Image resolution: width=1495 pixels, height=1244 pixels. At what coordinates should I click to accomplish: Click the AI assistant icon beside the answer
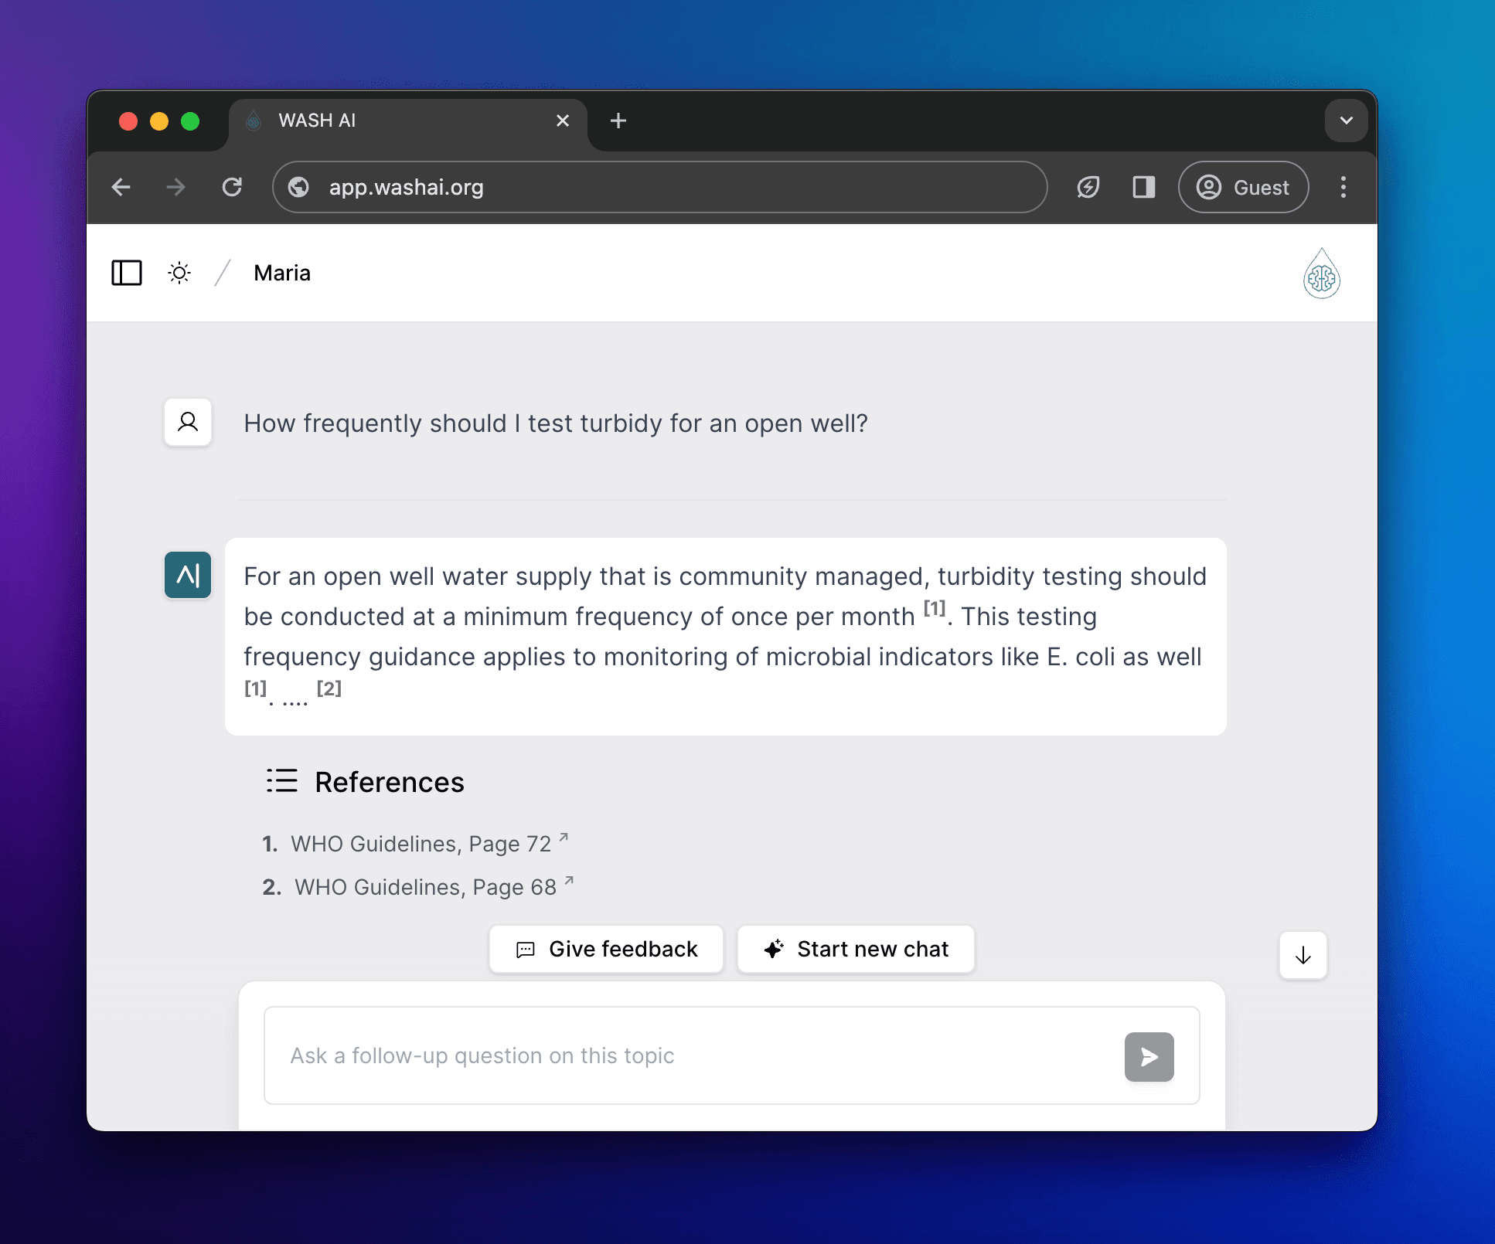(187, 575)
